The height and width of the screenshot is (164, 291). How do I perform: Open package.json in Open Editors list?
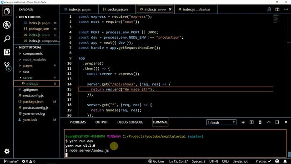pos(37,29)
